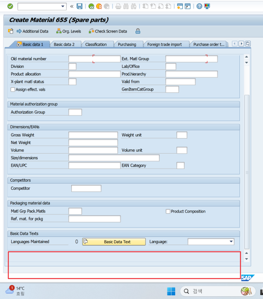Viewport: 263px width, 299px height.
Task: Click the Authorization Group input field
Action: click(x=75, y=112)
